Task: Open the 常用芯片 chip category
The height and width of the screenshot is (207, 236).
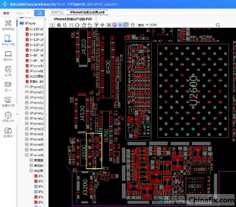Action: (x=8, y=117)
